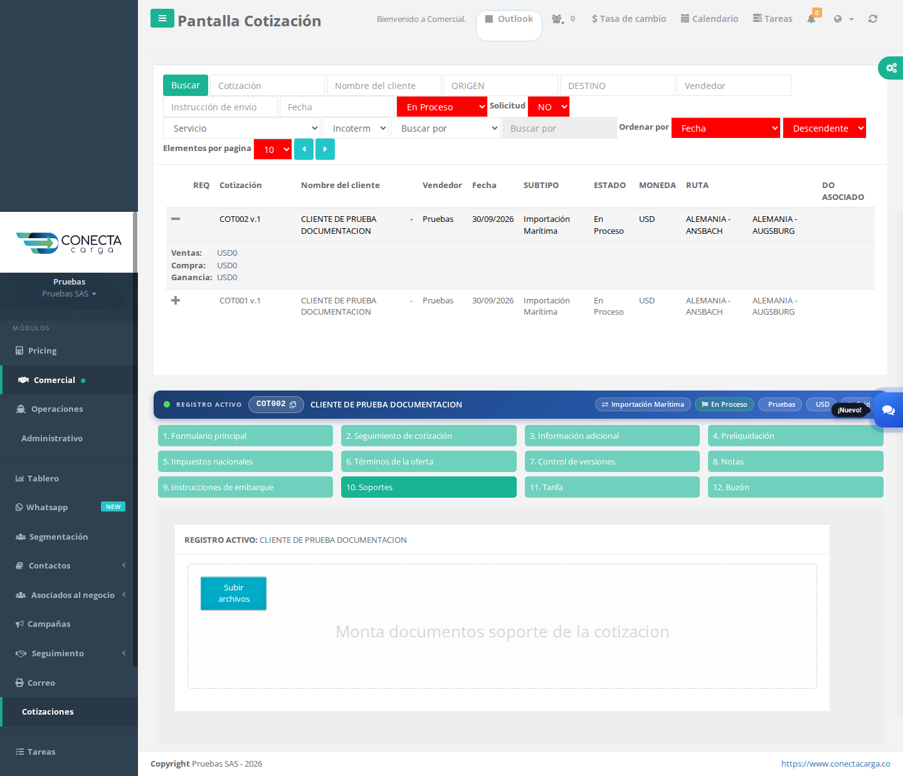This screenshot has height=776, width=903.
Task: Copy the COT002 code in the active record bar
Action: tap(293, 405)
